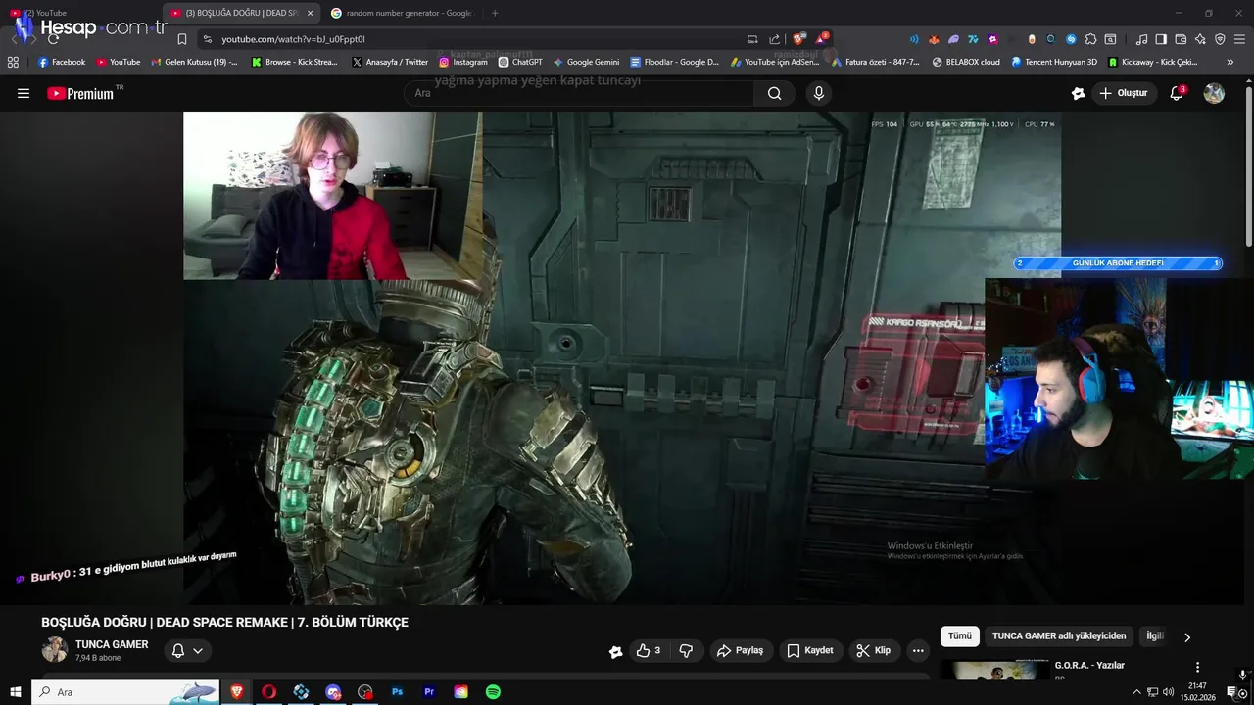Image resolution: width=1254 pixels, height=705 pixels.
Task: Click the address bar URL
Action: click(293, 39)
